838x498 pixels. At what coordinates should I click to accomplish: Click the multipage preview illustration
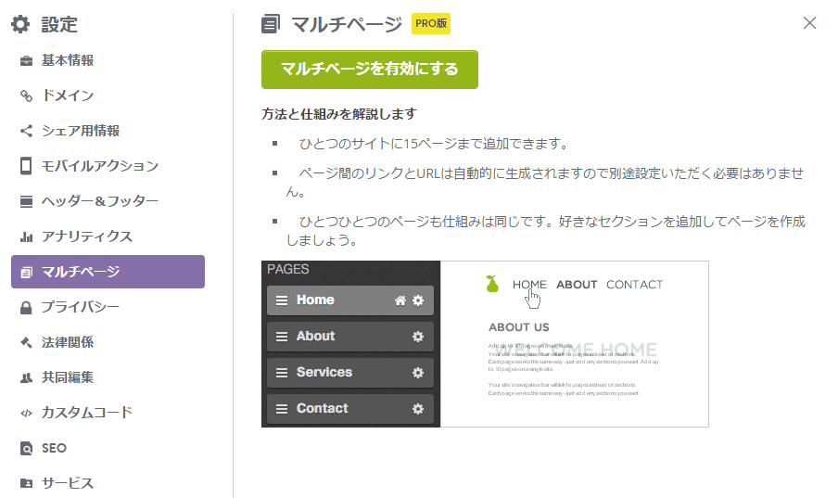tap(485, 344)
